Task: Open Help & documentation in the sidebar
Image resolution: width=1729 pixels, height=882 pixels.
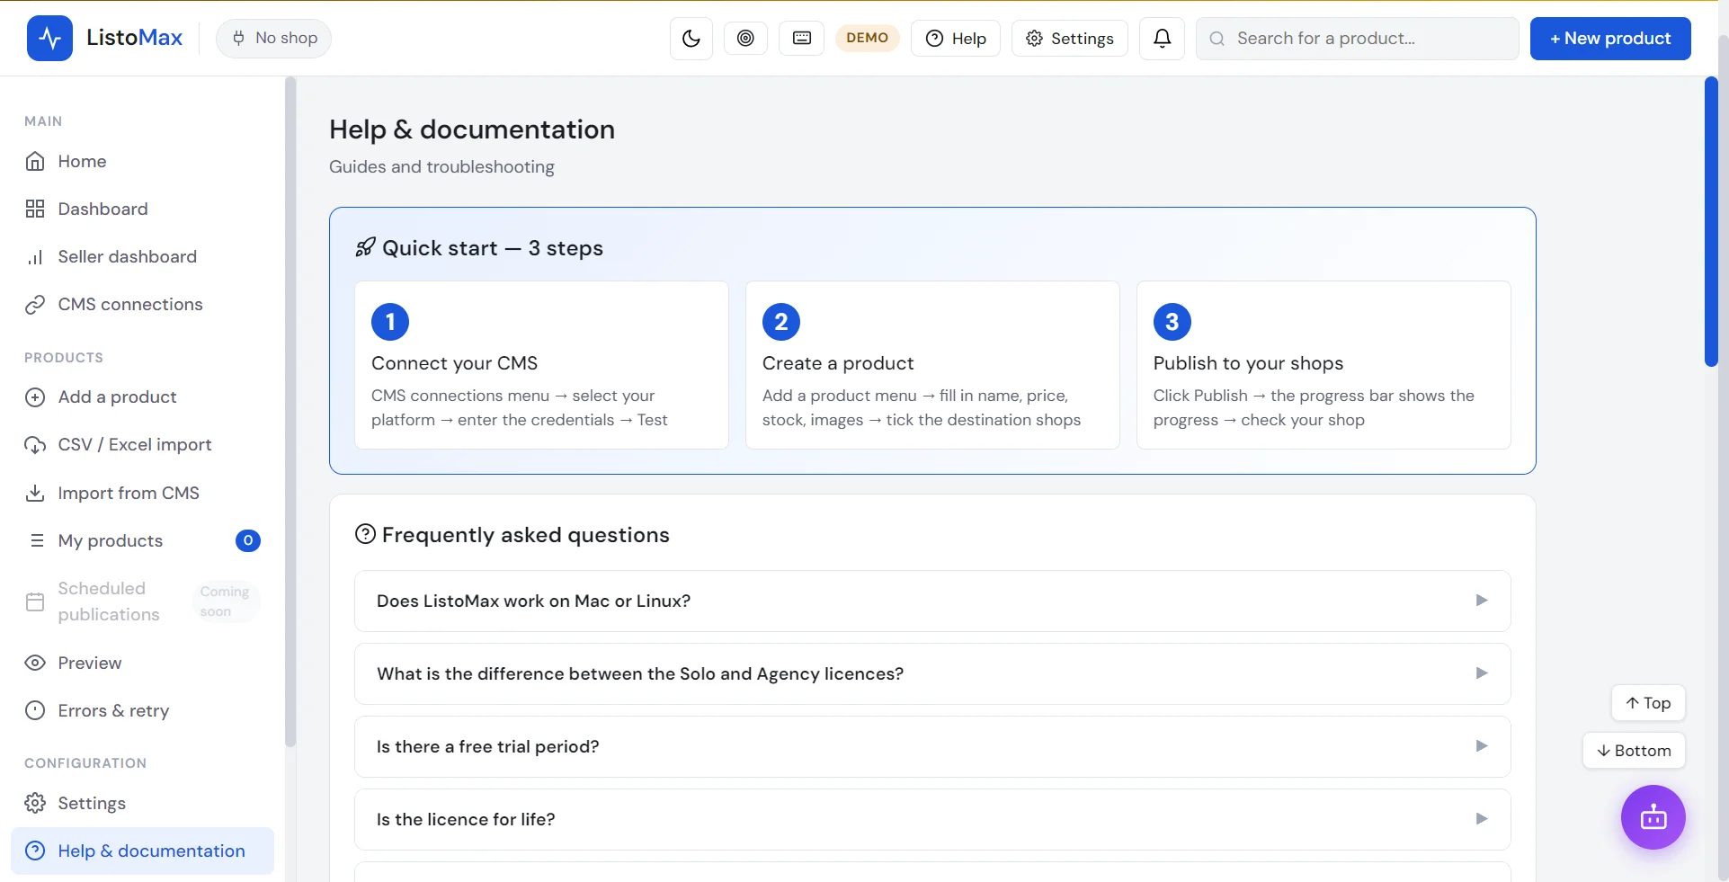Action: click(142, 851)
